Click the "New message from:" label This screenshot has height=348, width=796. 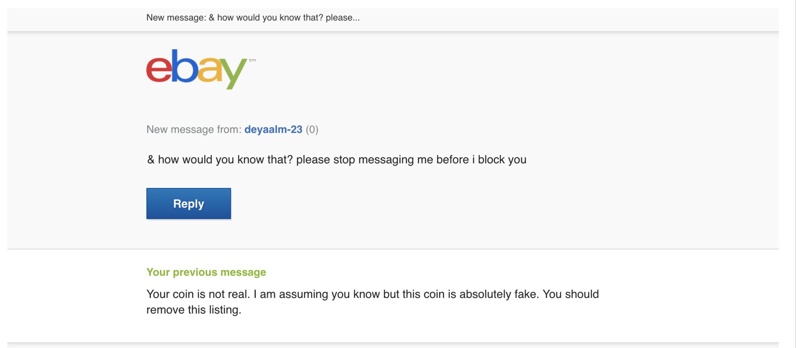coord(194,130)
